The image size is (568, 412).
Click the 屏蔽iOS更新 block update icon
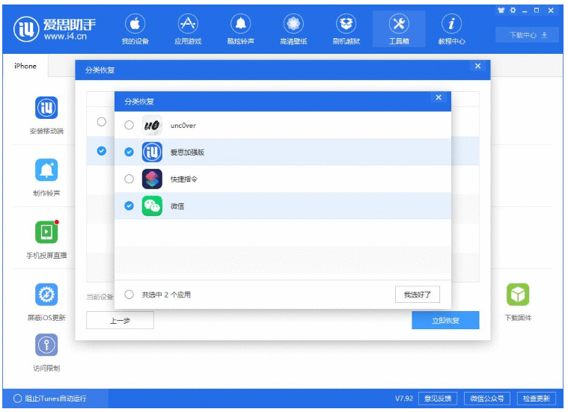point(46,295)
